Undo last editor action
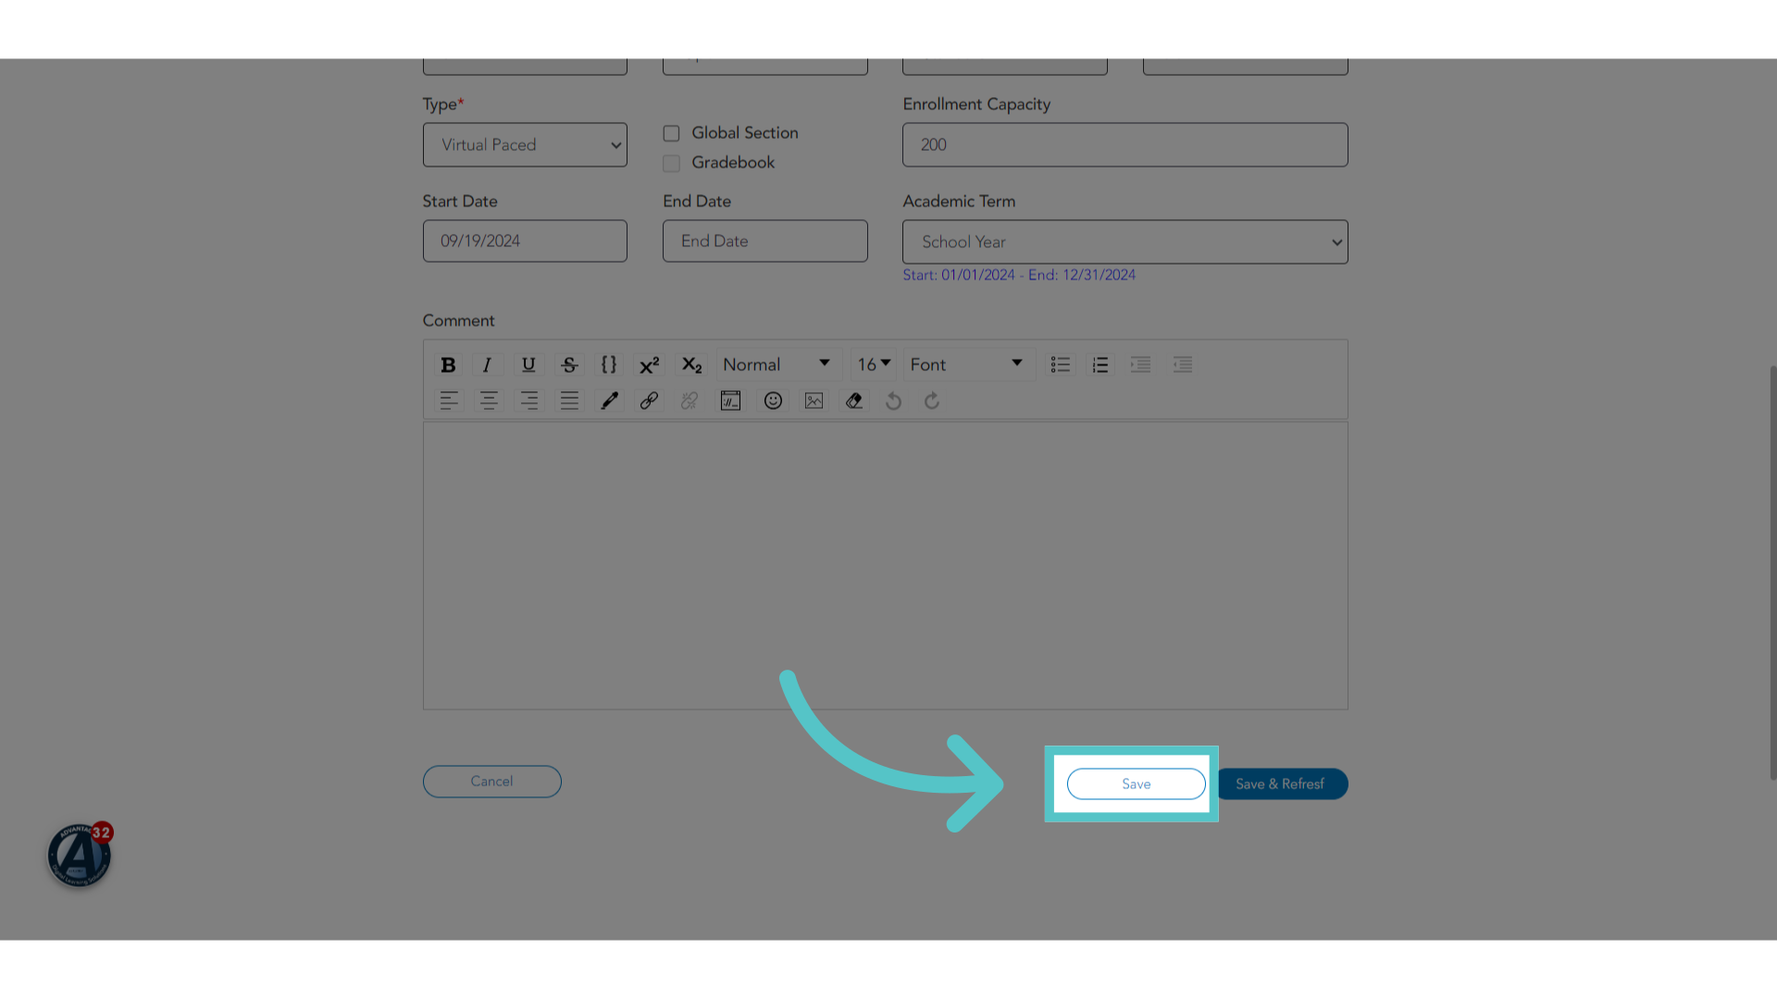1777x999 pixels. 893,401
